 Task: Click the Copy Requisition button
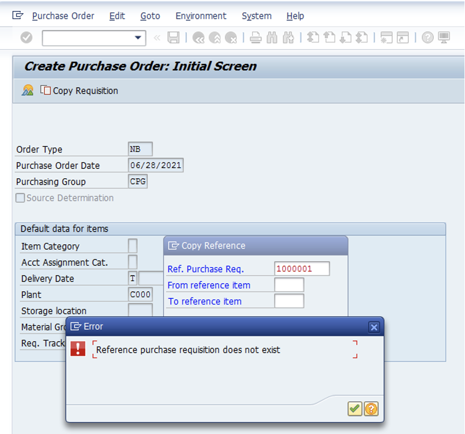pos(79,91)
